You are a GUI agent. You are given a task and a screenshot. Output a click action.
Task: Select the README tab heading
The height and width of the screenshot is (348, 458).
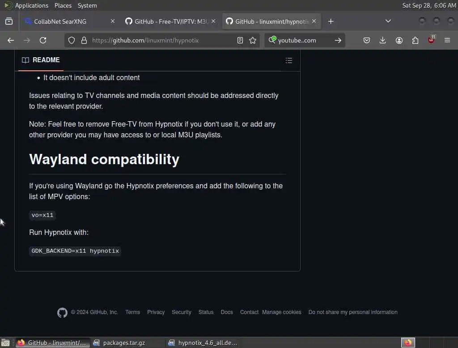tap(41, 60)
